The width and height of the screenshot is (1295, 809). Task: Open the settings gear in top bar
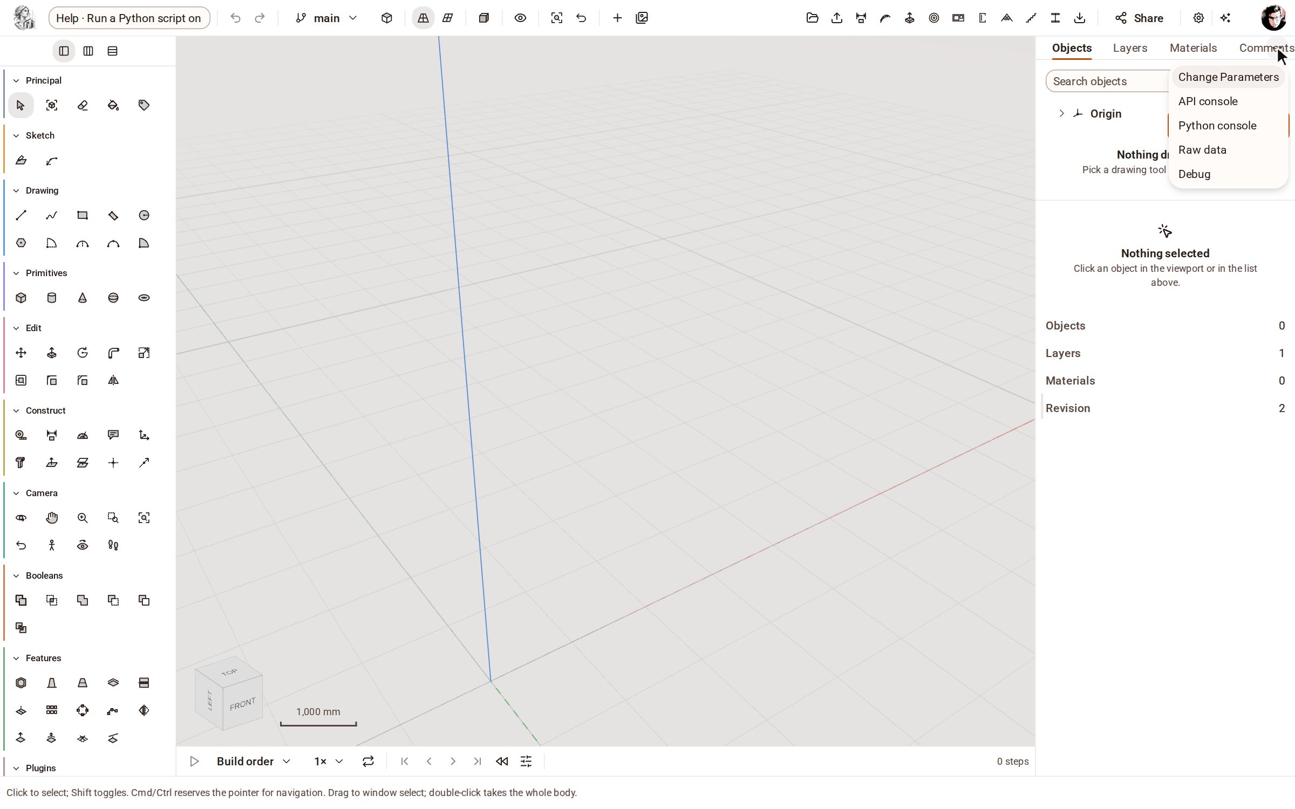pos(1198,18)
